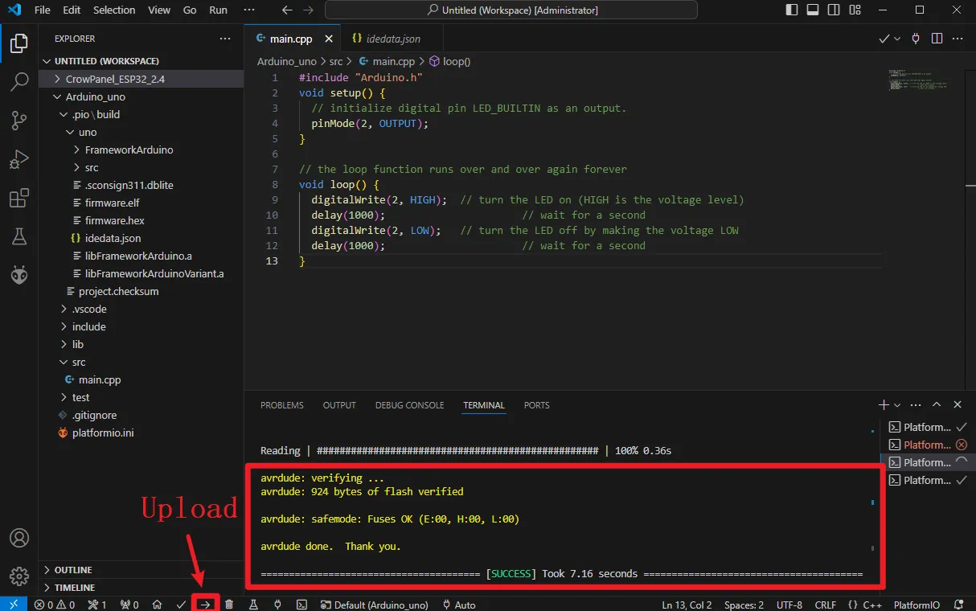This screenshot has height=611, width=976.
Task: Click the CRLF line ending indicator
Action: 825,605
